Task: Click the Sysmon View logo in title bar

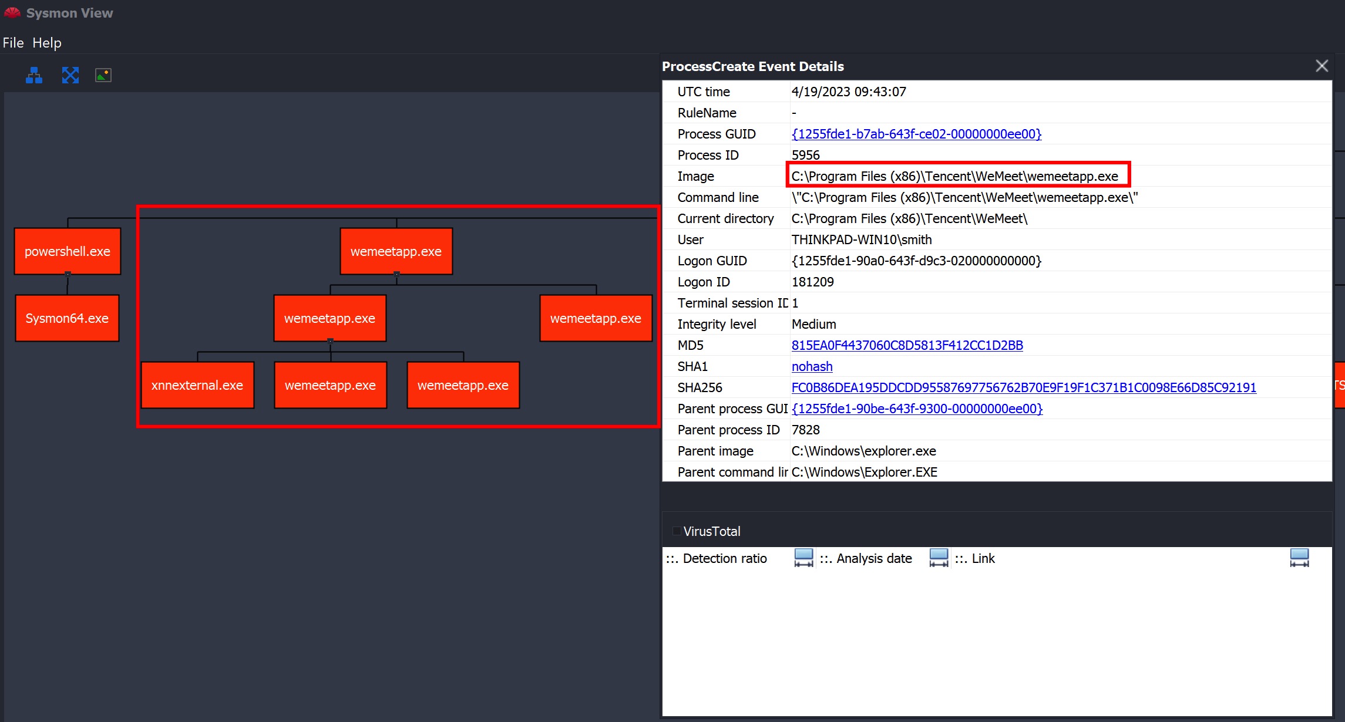Action: (x=12, y=12)
